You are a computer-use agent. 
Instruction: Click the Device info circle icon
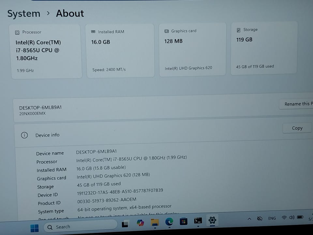click(24, 135)
